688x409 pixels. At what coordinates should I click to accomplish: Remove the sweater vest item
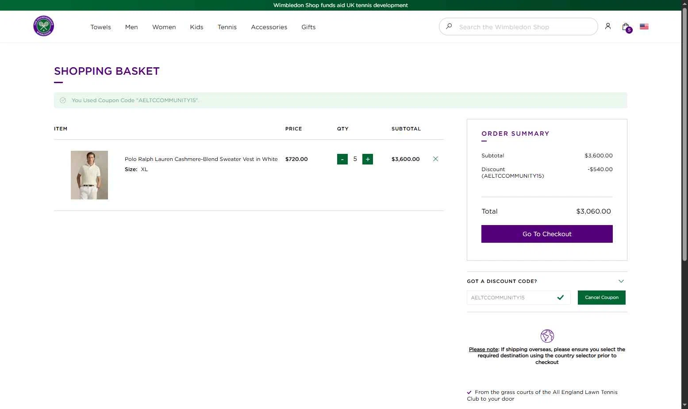(435, 159)
